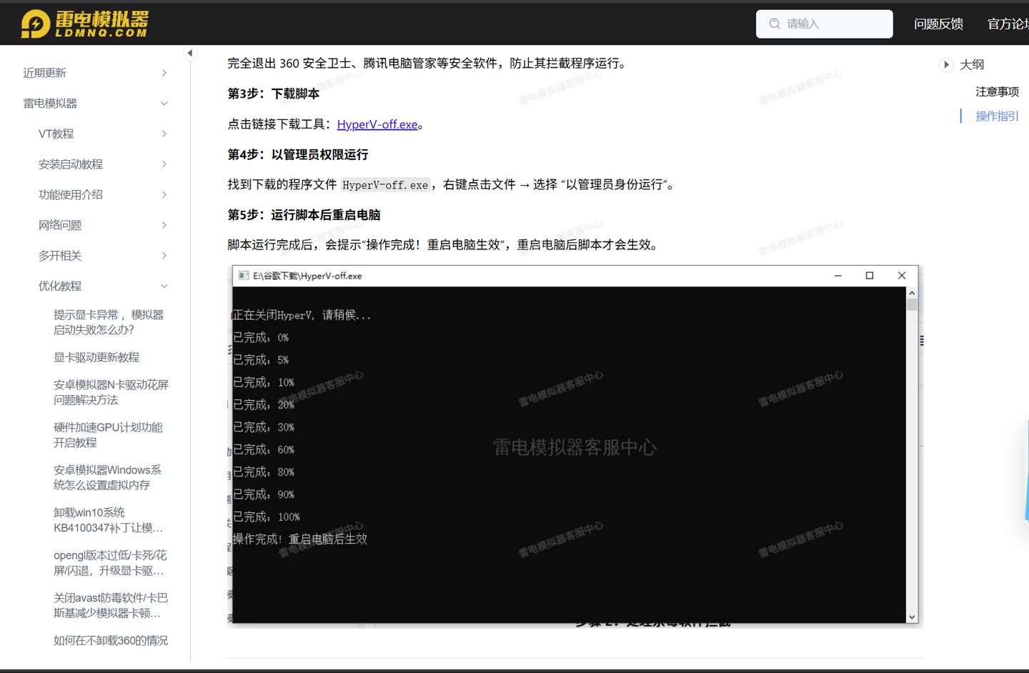Open the 功能使用介绍 sidebar item
The height and width of the screenshot is (673, 1029).
[71, 194]
